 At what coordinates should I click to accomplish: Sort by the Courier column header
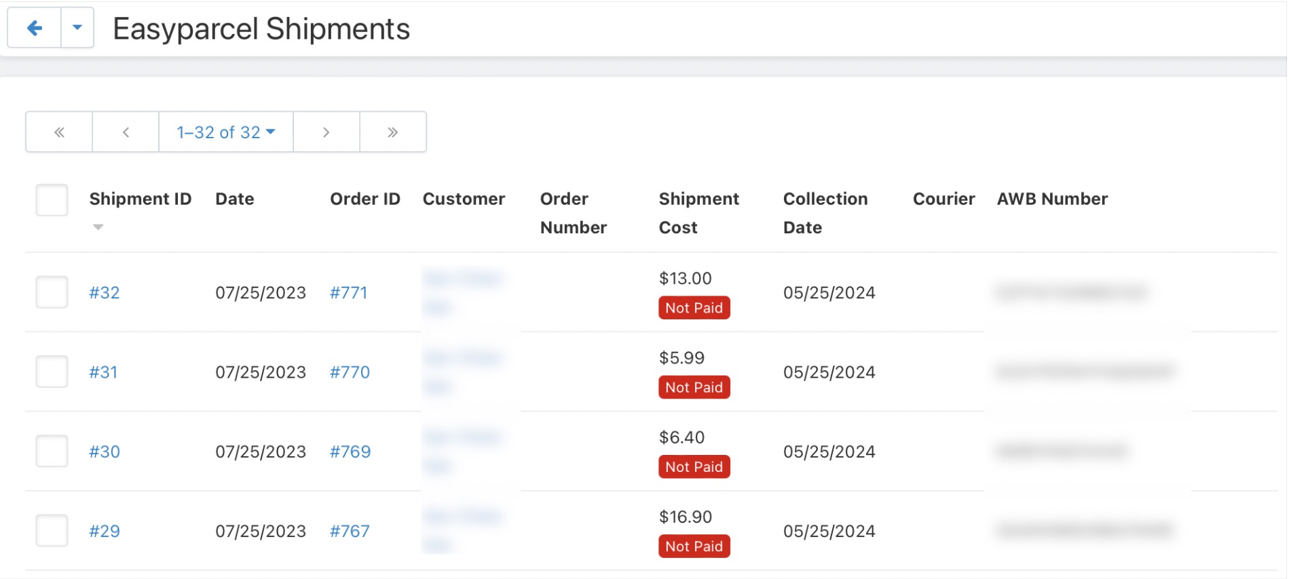(x=944, y=199)
